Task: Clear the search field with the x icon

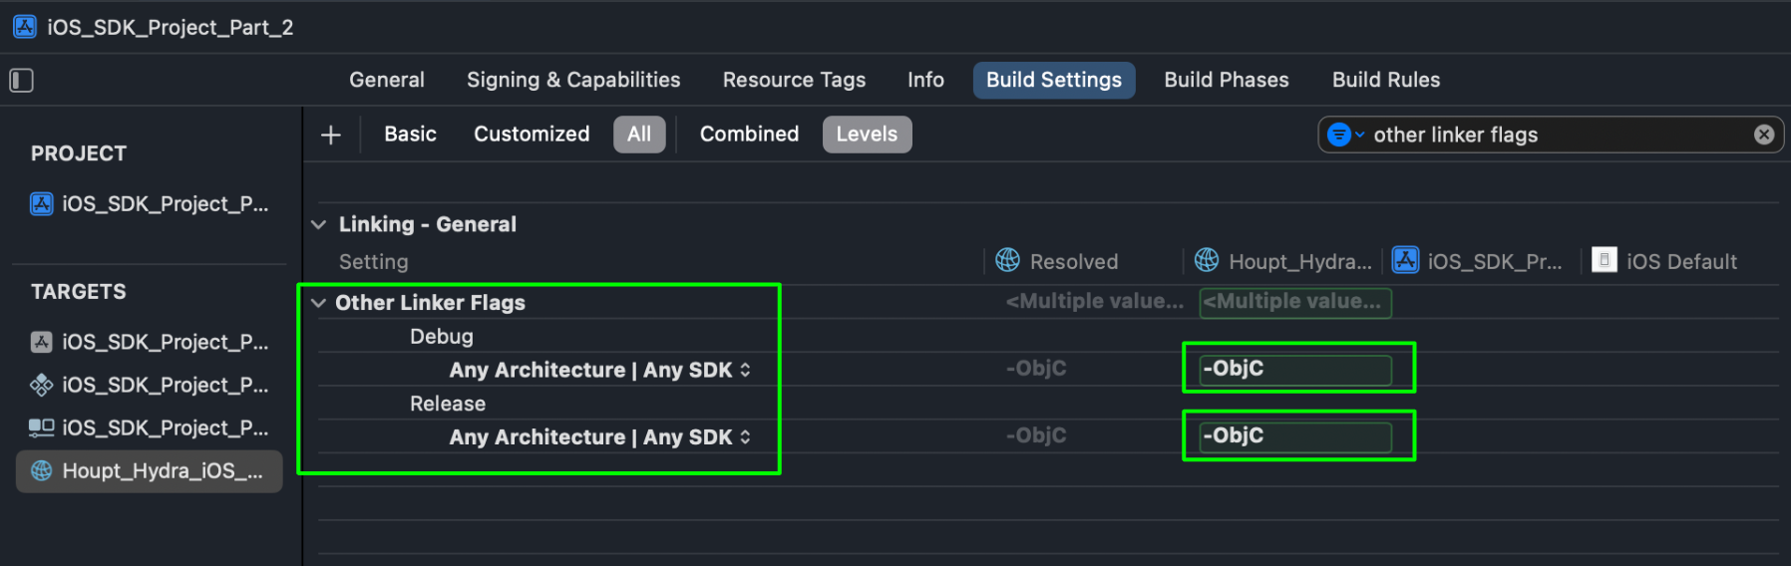Action: pos(1763,135)
